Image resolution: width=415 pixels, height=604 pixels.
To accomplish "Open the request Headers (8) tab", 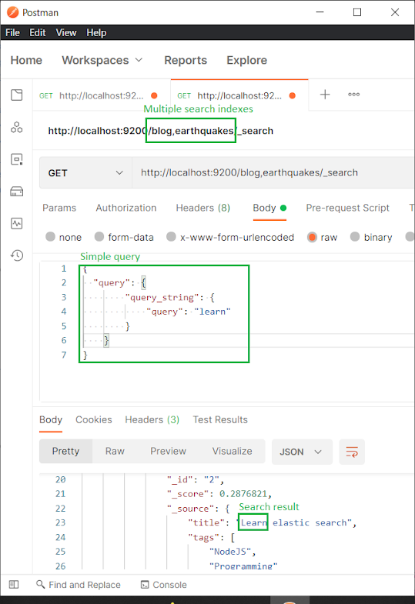I will tap(203, 208).
